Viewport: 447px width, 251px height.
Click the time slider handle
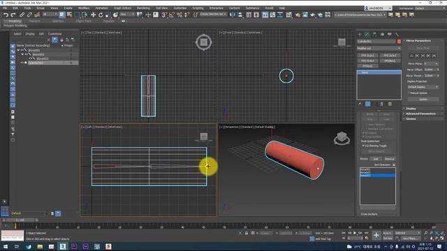tap(20, 220)
